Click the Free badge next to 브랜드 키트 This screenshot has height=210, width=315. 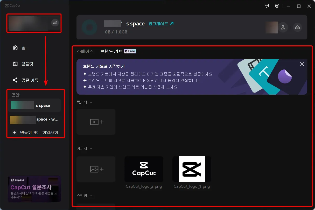click(130, 51)
